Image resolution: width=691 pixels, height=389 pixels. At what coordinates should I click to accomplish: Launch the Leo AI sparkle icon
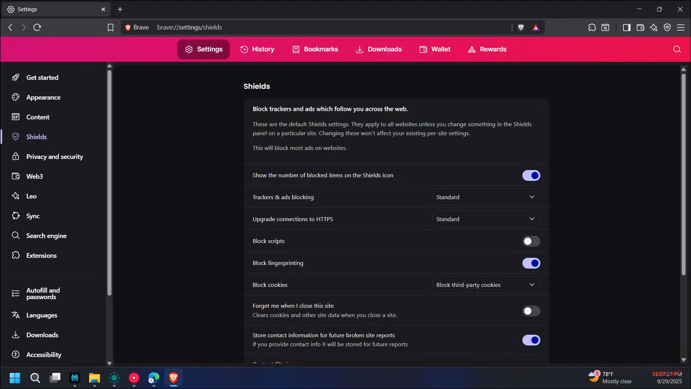coord(654,27)
